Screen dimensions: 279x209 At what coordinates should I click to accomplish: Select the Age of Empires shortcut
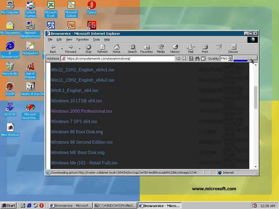pos(30,70)
